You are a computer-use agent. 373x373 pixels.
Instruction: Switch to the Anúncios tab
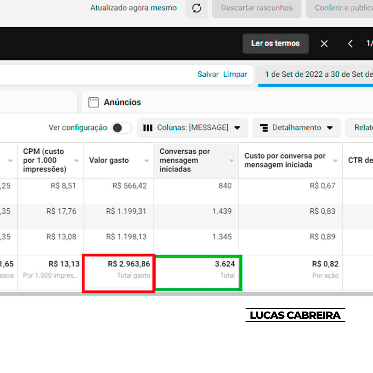[x=122, y=102]
